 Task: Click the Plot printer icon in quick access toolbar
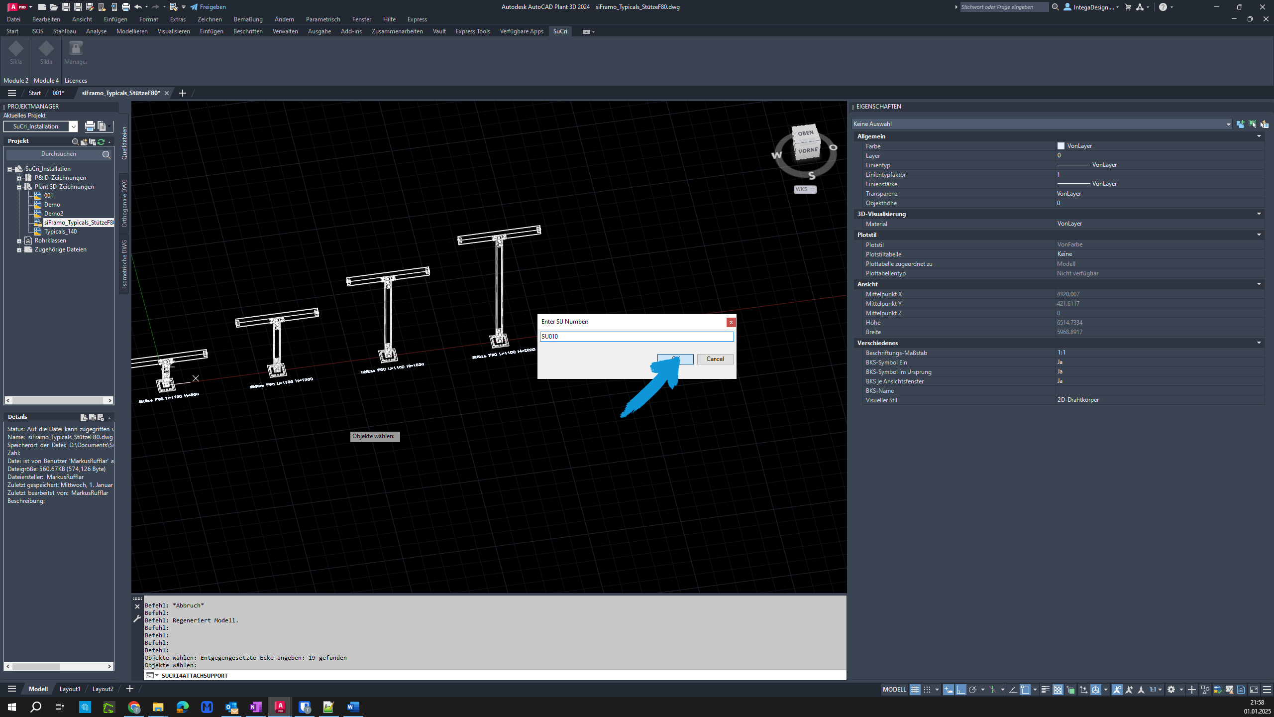[125, 7]
